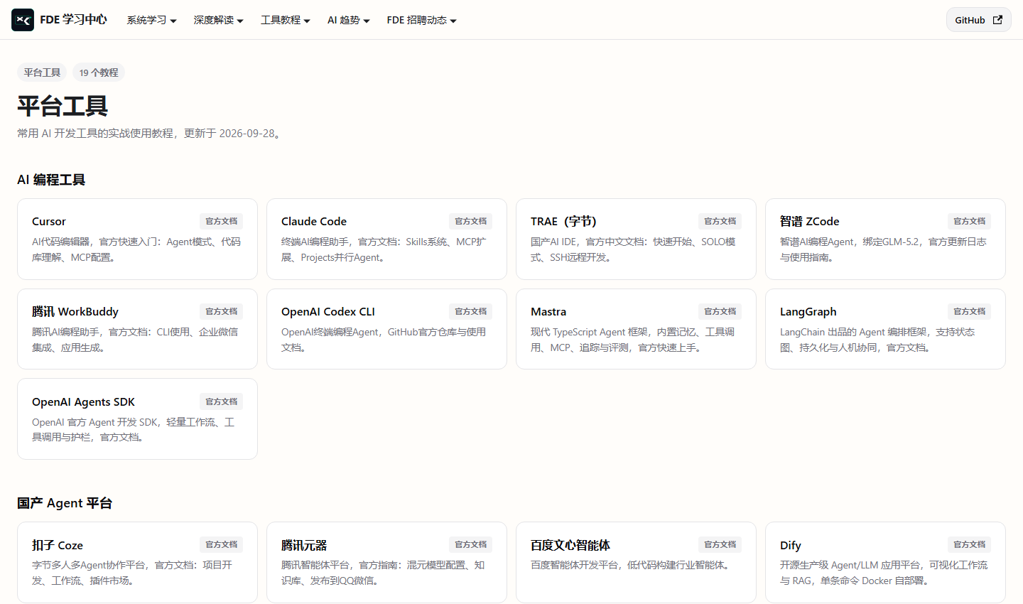Click 官方文档 badge on 百度文心智能体 card
The image size is (1023, 604).
click(x=720, y=544)
